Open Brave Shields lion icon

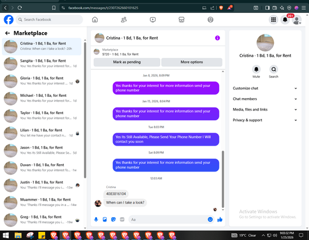click(x=221, y=8)
